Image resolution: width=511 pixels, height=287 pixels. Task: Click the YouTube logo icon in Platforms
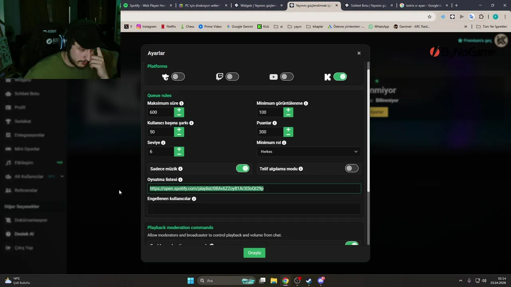(273, 77)
